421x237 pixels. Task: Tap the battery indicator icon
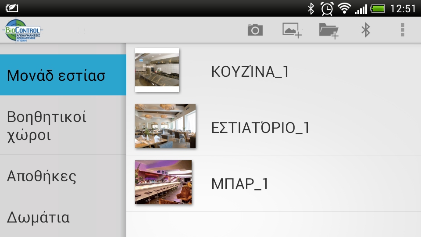378,9
